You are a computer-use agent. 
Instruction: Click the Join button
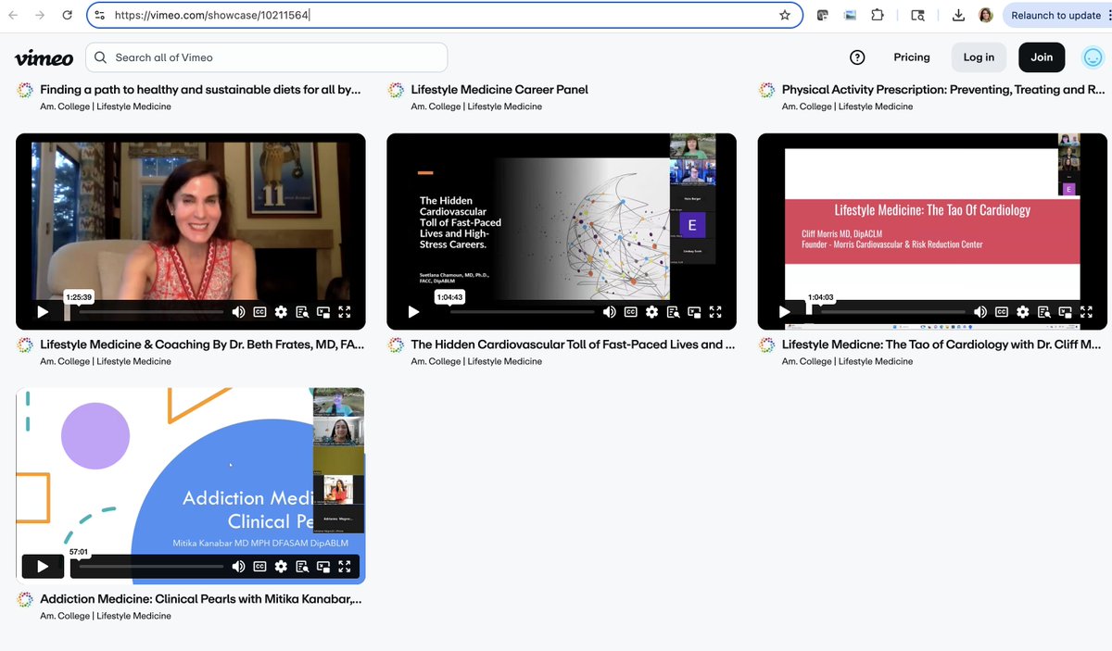[x=1042, y=57]
